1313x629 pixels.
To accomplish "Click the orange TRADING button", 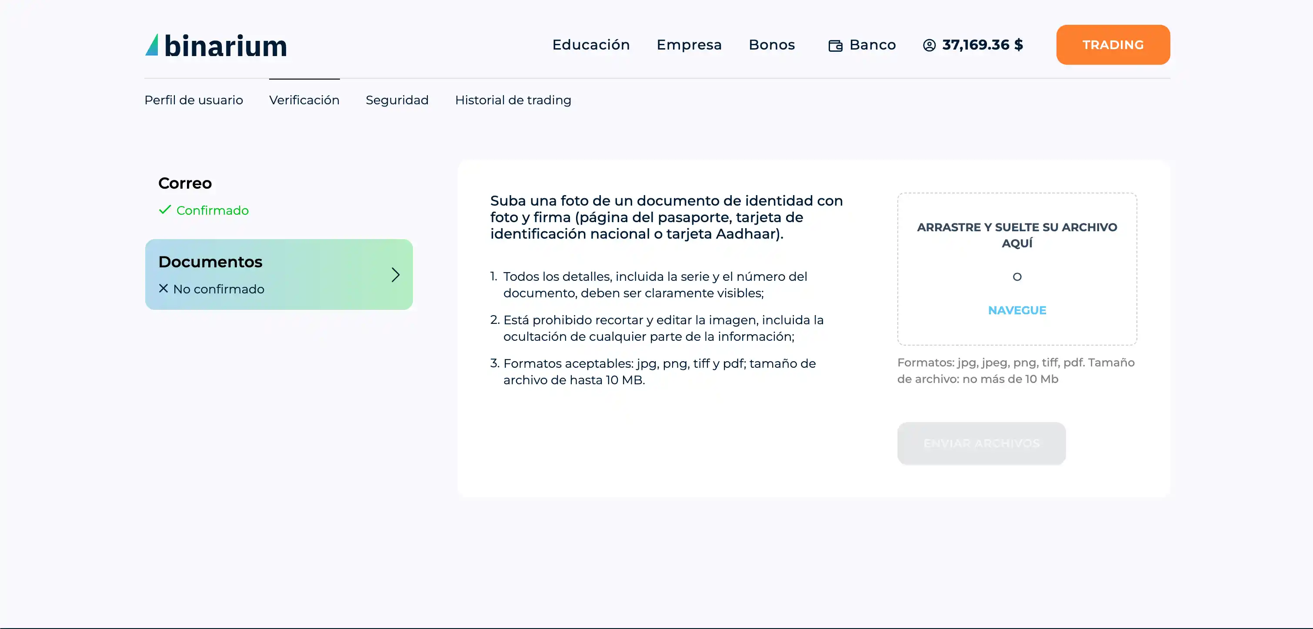I will click(1113, 45).
